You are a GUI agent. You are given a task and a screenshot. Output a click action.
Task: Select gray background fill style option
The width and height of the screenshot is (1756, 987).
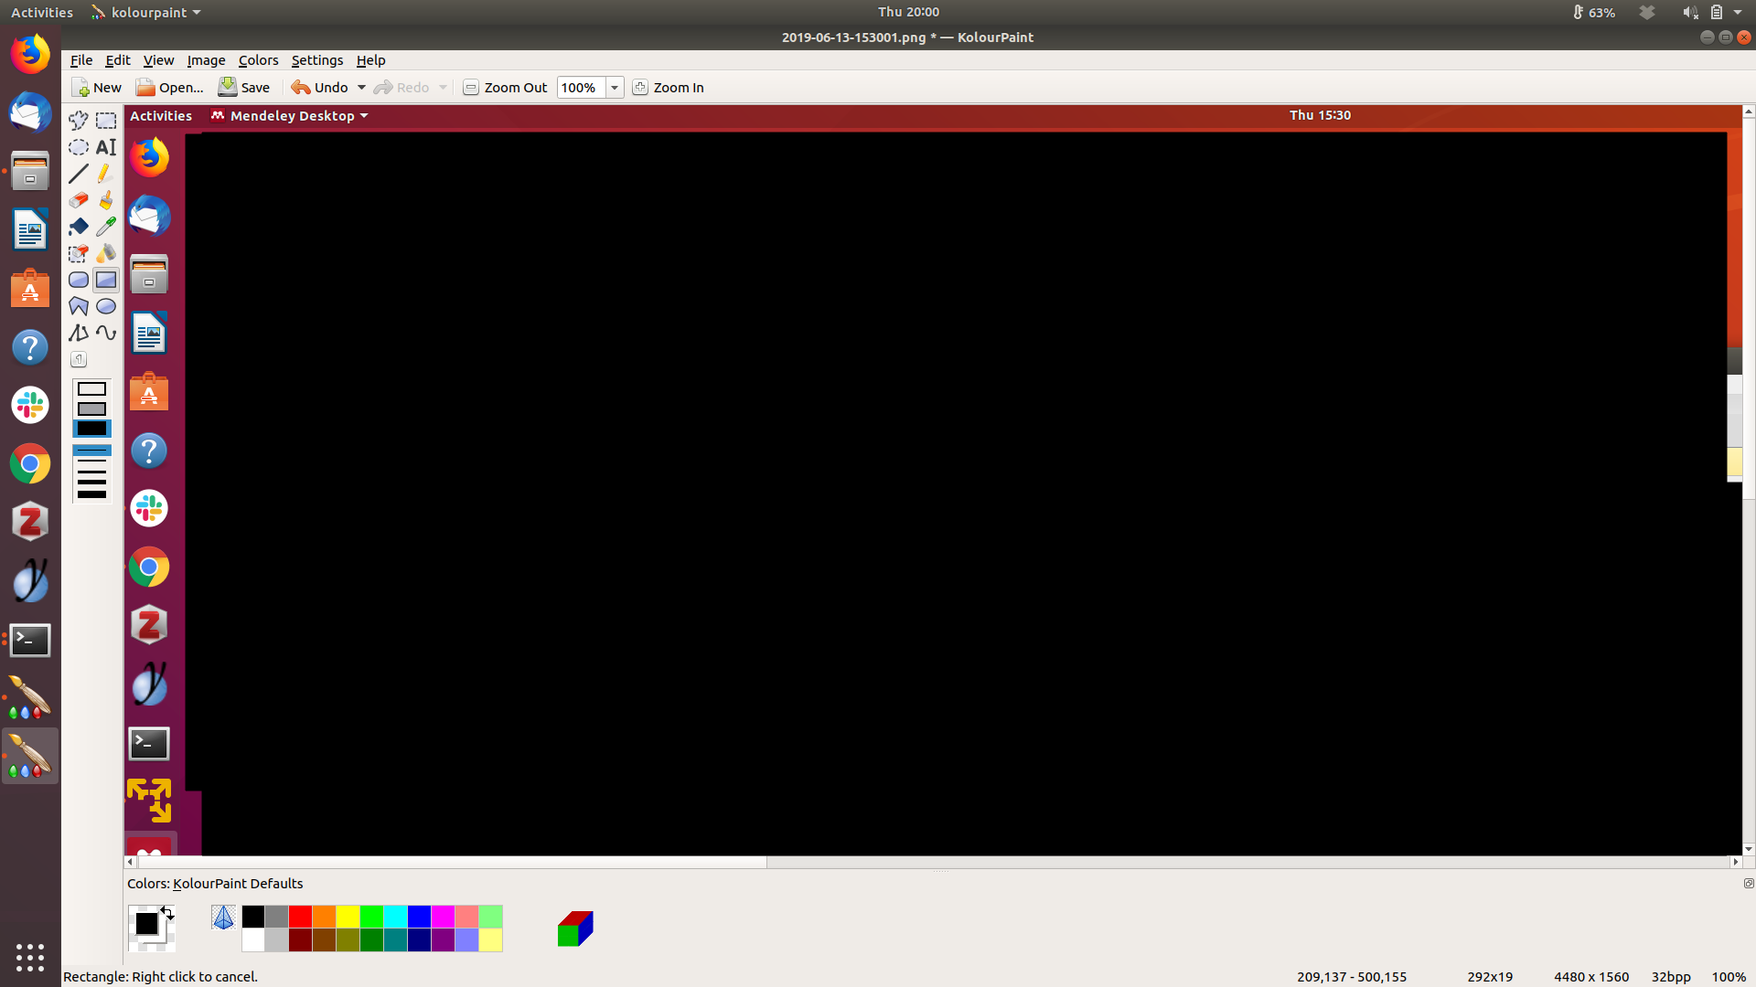click(91, 409)
